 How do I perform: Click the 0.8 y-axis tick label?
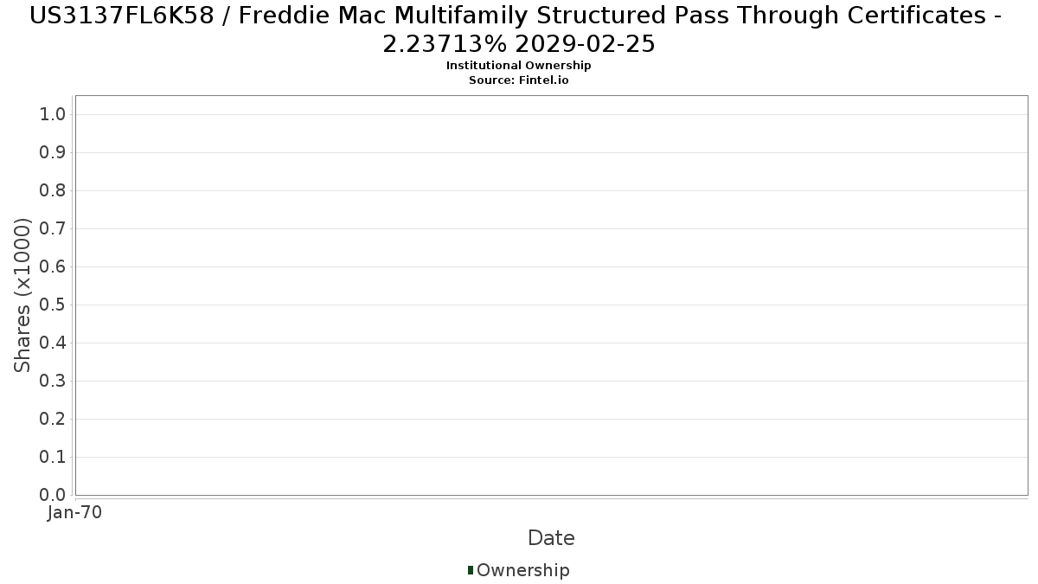54,191
